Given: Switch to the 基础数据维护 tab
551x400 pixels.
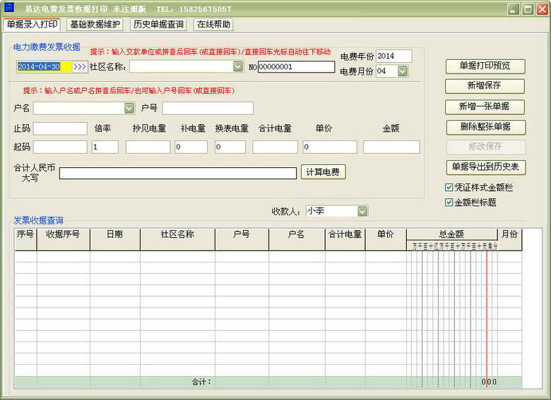Looking at the screenshot, I should pyautogui.click(x=95, y=25).
